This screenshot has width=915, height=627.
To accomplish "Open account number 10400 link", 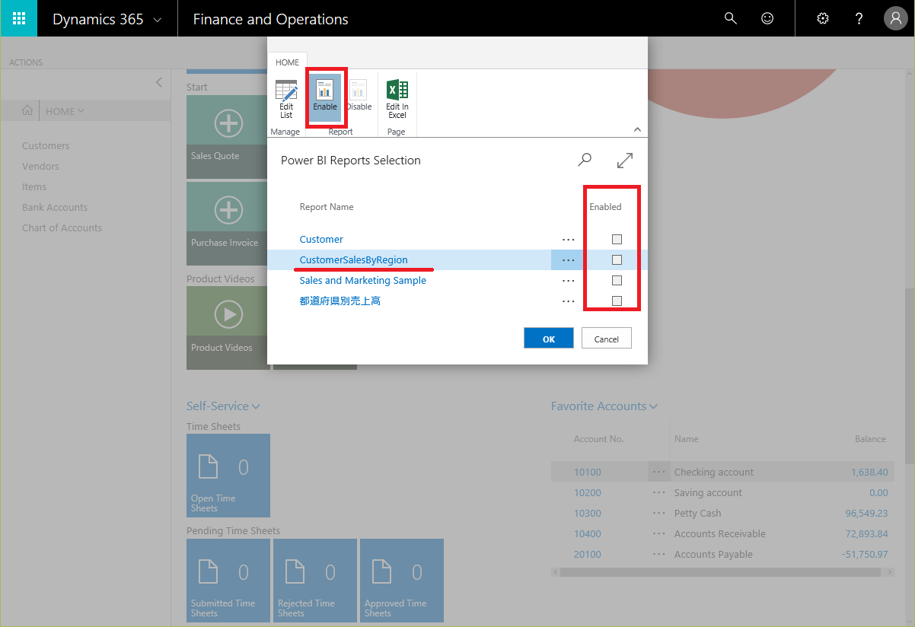I will click(x=588, y=533).
